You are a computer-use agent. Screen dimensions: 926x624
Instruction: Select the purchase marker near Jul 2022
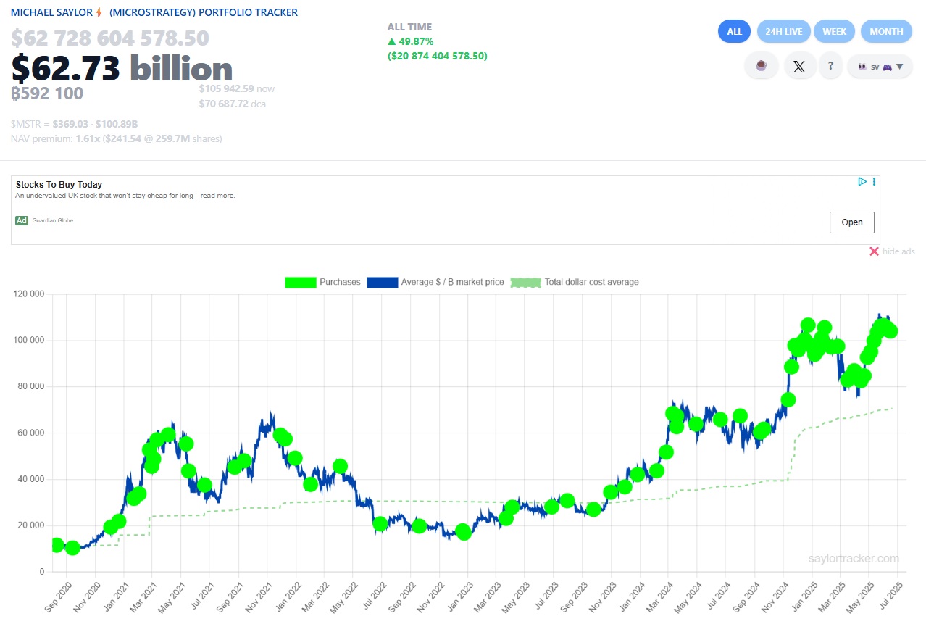coord(380,524)
